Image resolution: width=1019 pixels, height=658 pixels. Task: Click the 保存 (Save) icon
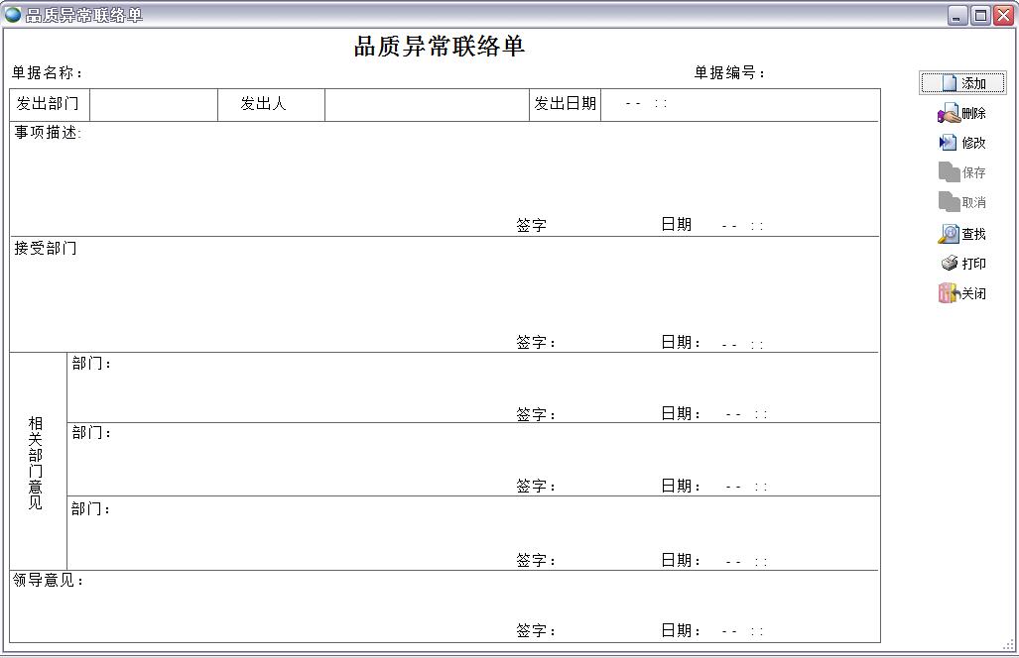coord(961,171)
